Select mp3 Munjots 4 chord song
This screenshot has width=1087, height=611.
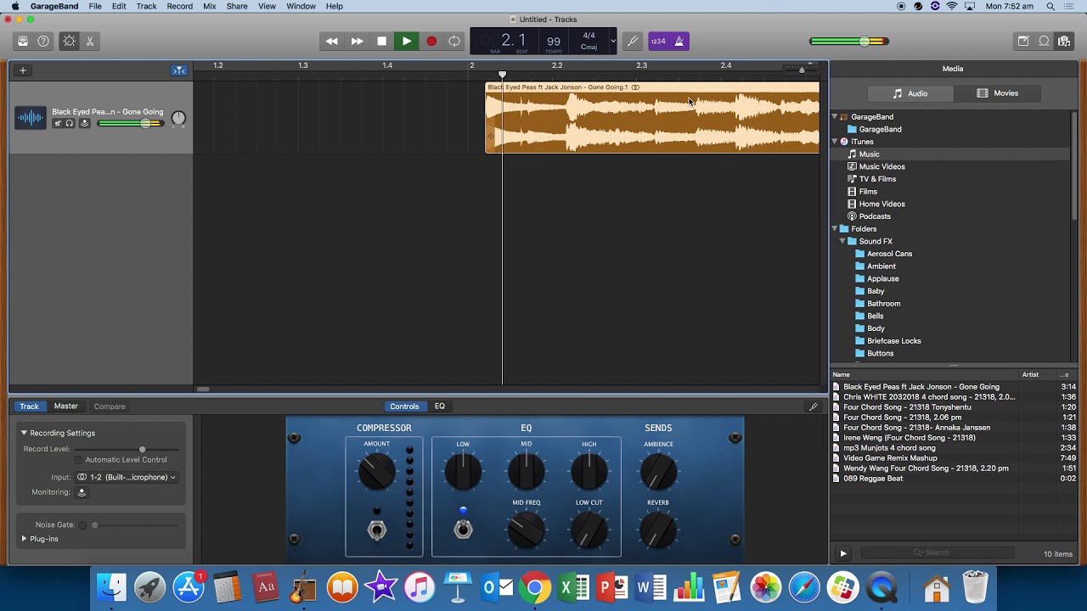coord(889,448)
